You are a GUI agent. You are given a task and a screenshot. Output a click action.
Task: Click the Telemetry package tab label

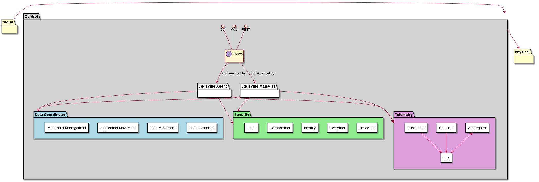(x=404, y=115)
